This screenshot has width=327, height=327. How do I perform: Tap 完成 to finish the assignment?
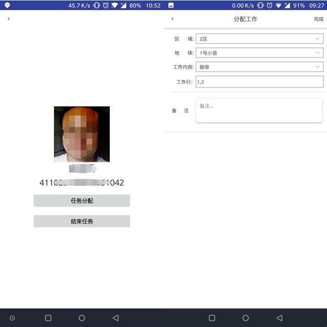tap(318, 19)
